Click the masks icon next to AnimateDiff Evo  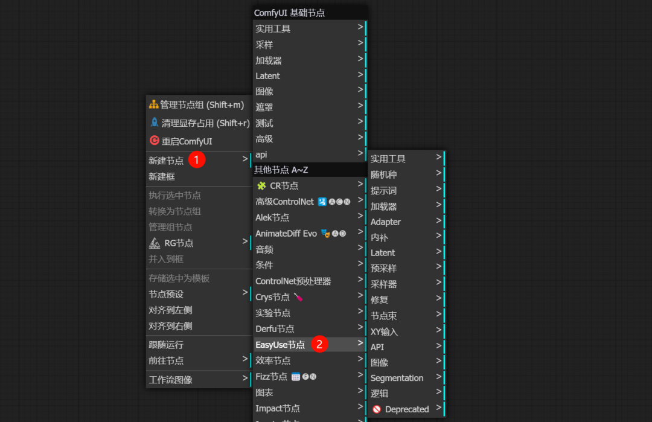324,232
